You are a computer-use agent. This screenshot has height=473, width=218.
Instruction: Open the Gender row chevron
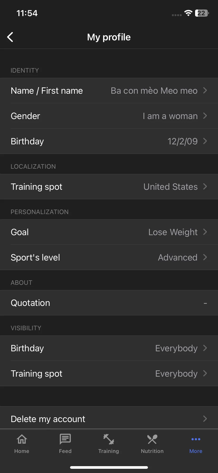coord(205,116)
